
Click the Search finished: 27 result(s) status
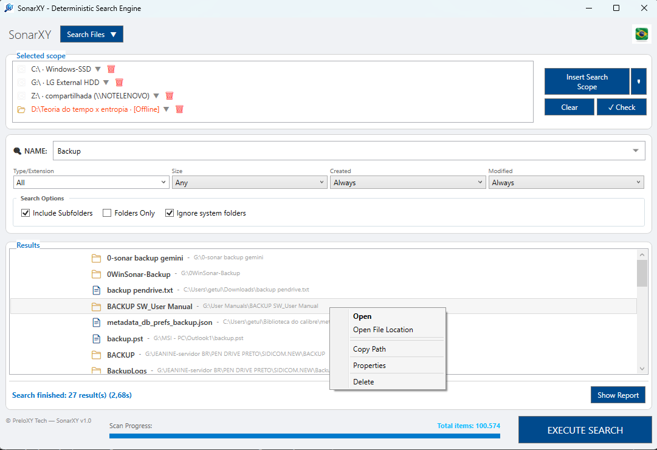pos(72,395)
